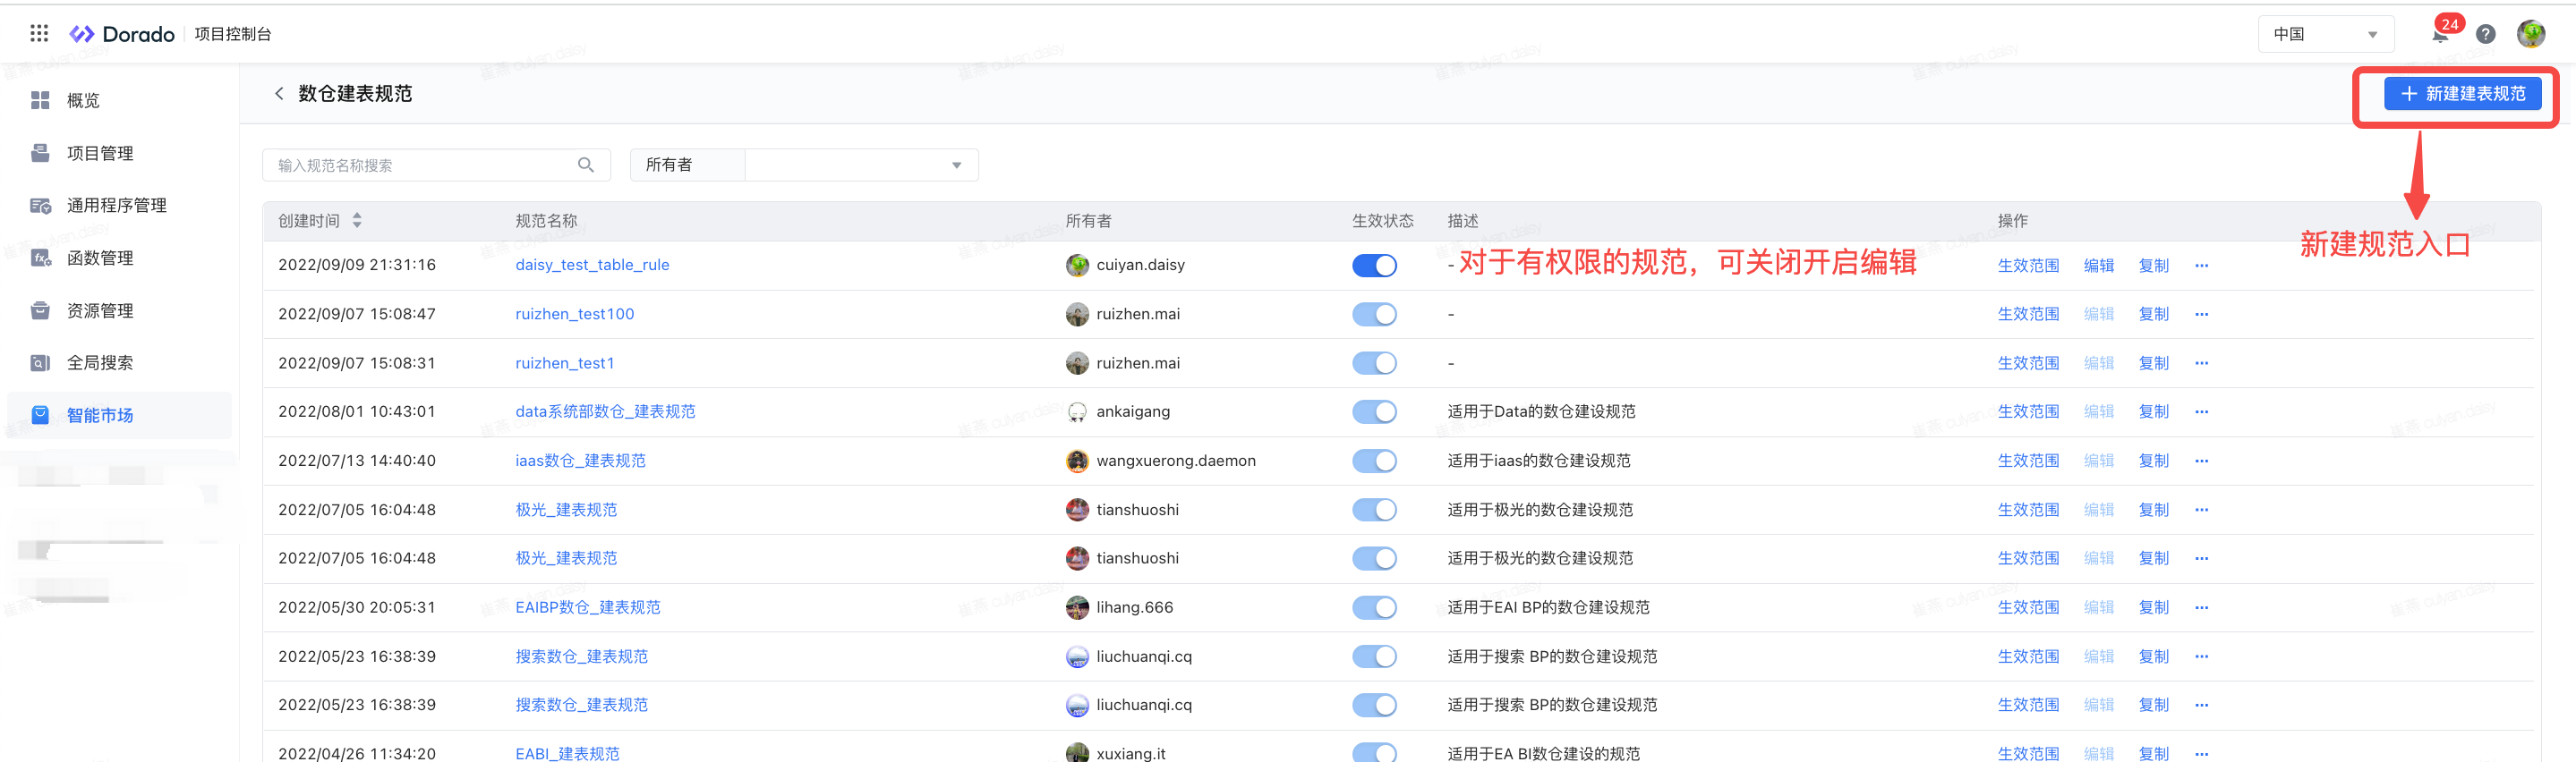This screenshot has height=762, width=2576.
Task: Click the 新建建表规范 button
Action: (2462, 94)
